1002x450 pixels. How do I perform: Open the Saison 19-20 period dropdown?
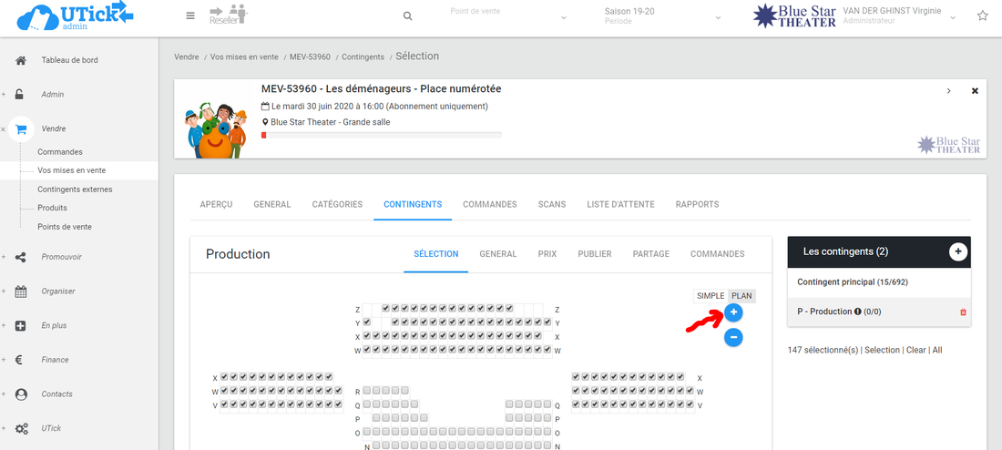(x=662, y=16)
